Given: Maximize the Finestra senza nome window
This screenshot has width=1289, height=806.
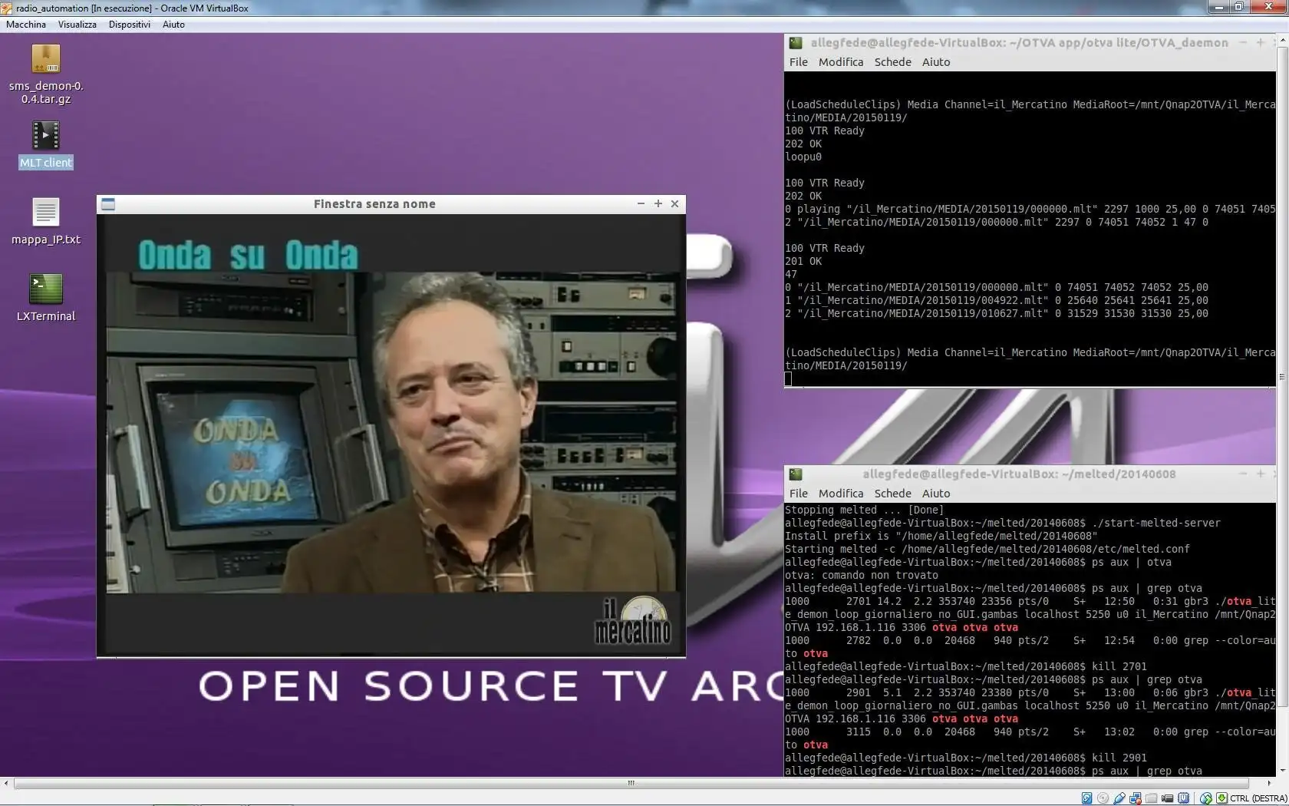Looking at the screenshot, I should point(658,204).
